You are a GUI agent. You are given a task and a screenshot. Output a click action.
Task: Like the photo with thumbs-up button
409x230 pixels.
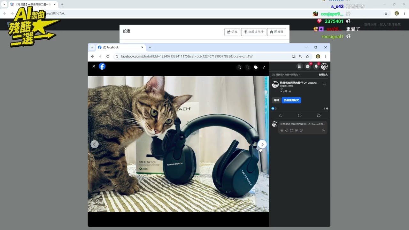coord(281,115)
